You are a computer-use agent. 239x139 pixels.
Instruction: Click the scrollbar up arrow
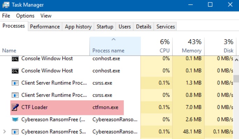tap(237, 60)
